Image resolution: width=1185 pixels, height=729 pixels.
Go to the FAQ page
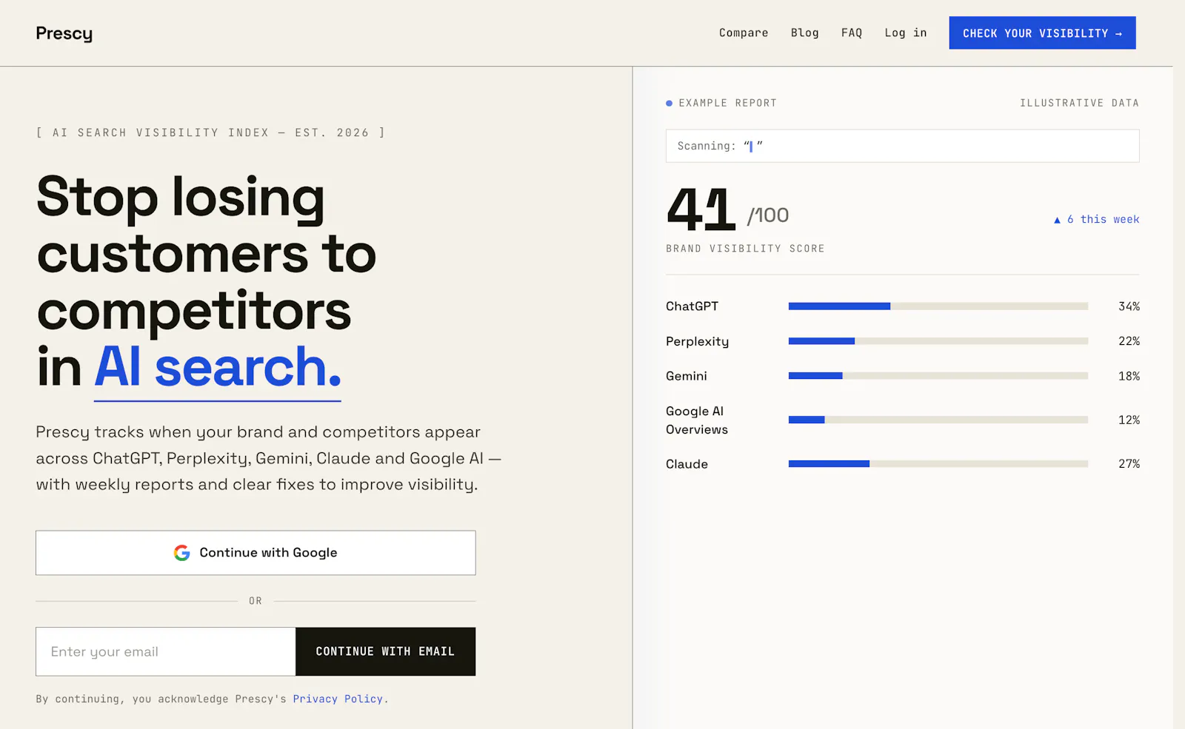point(852,33)
